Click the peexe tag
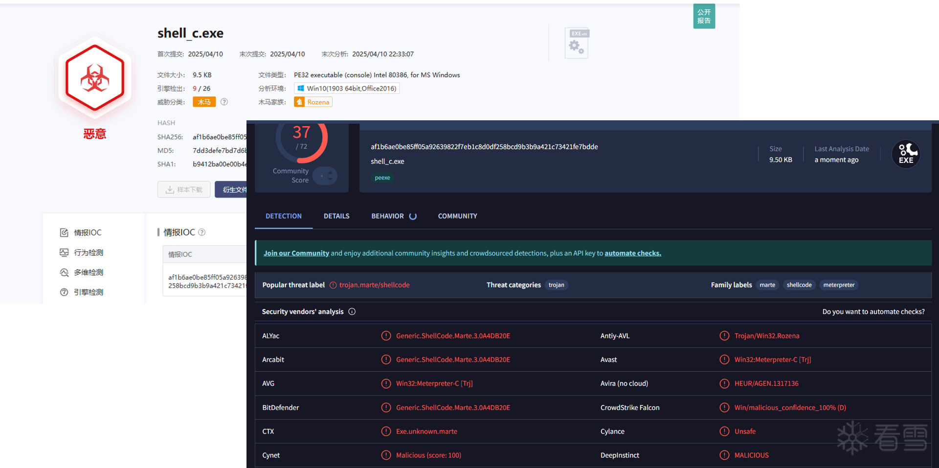The image size is (939, 468). point(382,178)
